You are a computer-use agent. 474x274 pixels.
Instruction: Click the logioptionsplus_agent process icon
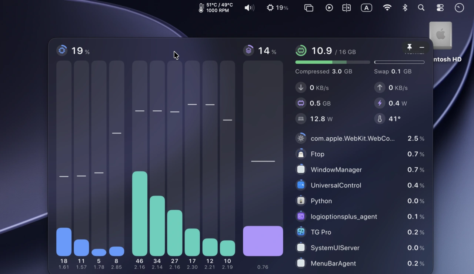[x=301, y=217]
